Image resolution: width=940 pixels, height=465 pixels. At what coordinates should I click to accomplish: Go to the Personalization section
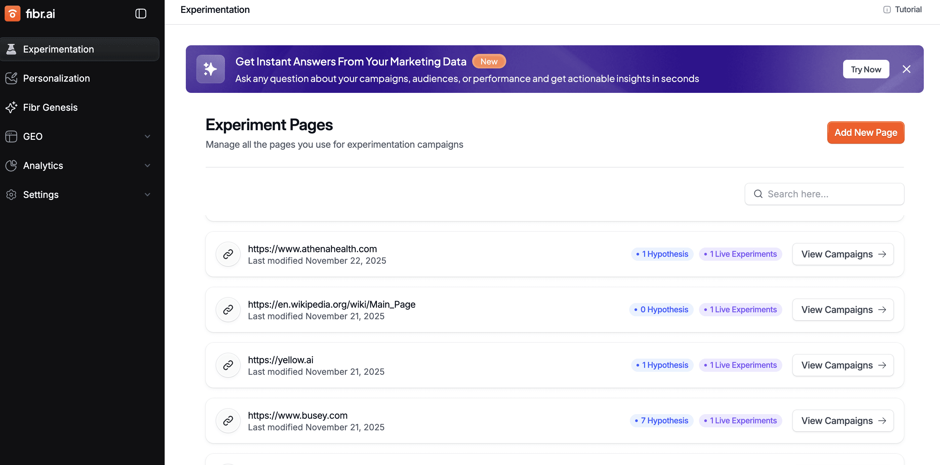click(x=56, y=78)
